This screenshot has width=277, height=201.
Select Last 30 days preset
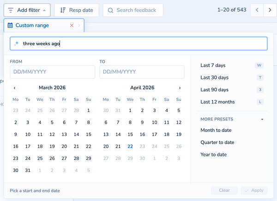pyautogui.click(x=232, y=77)
